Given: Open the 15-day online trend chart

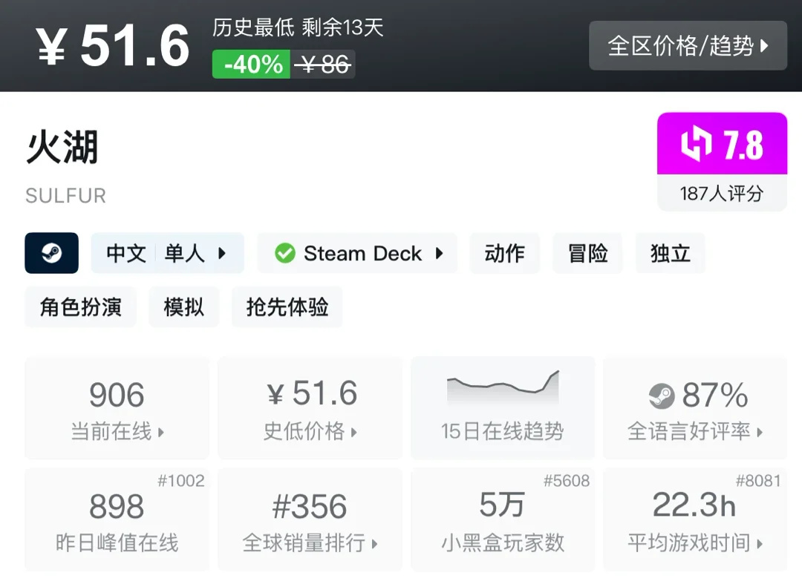Looking at the screenshot, I should tap(503, 407).
